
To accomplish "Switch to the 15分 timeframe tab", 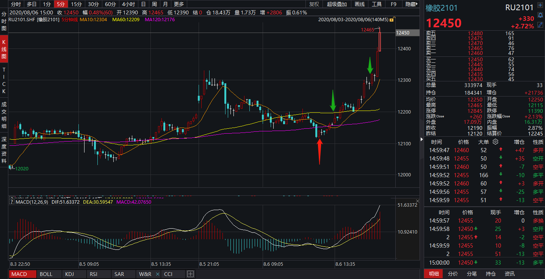I will click(x=77, y=4).
